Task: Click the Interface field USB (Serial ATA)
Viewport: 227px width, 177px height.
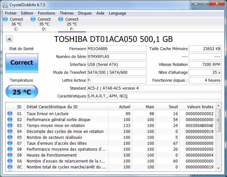Action: [117, 64]
